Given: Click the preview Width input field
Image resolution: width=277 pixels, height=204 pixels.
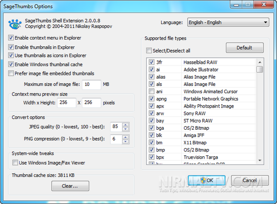Looking at the screenshot, I should coord(66,103).
